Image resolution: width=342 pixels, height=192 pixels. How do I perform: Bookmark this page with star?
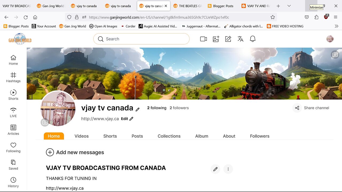(x=273, y=17)
